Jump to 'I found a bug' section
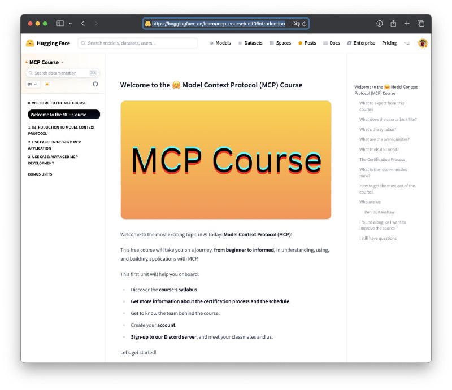 383,225
